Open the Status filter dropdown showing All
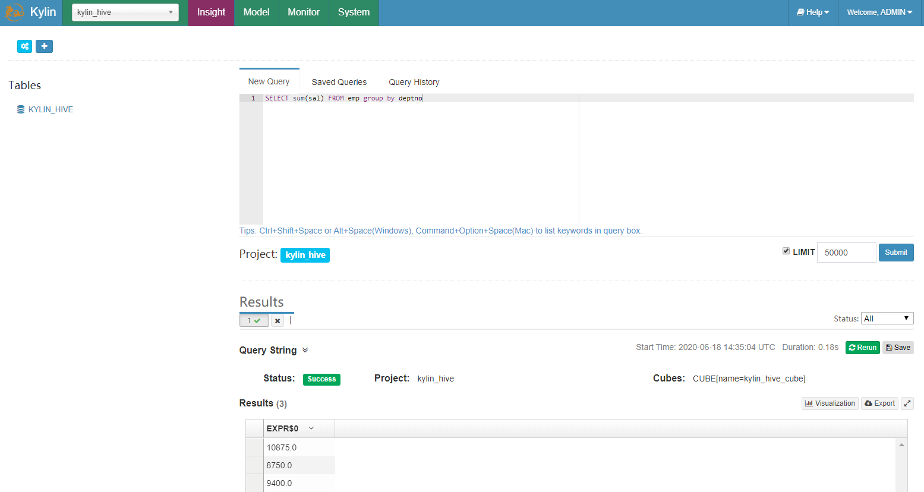924x492 pixels. pyautogui.click(x=887, y=318)
